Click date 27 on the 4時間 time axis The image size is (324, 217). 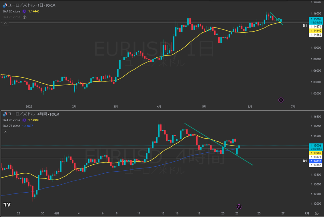click(283, 213)
